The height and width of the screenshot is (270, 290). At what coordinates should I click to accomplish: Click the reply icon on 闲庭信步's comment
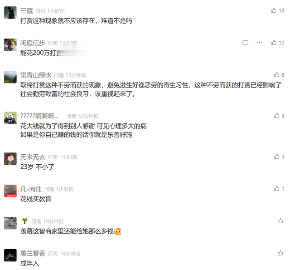point(245,43)
